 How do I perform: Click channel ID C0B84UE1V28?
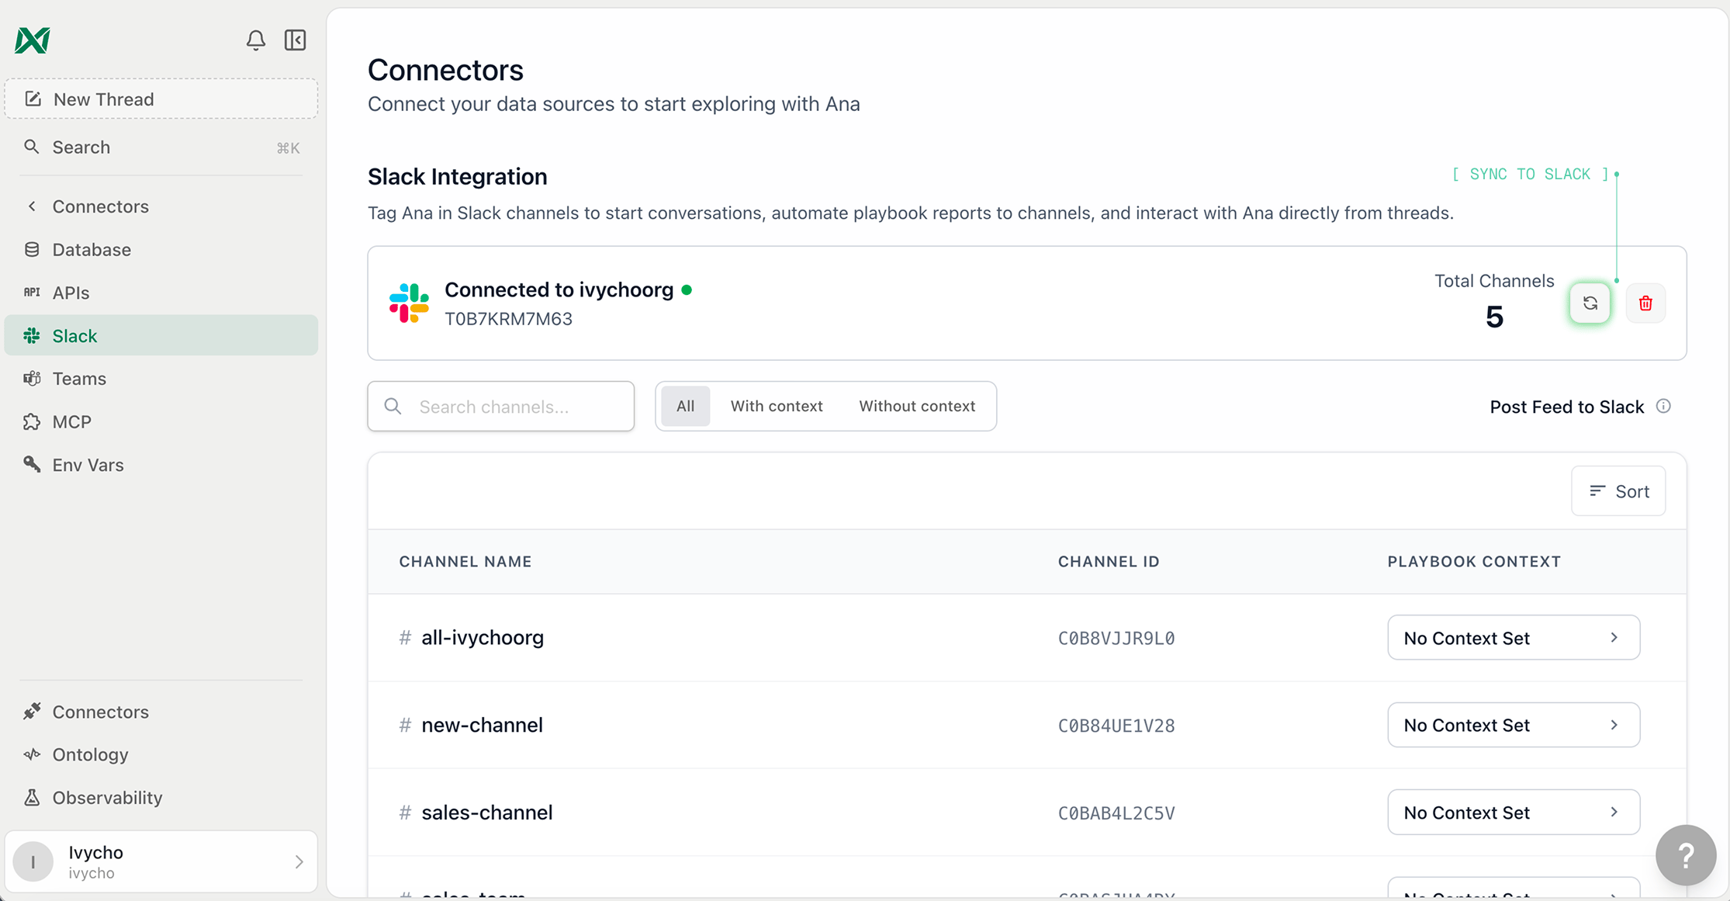coord(1116,726)
